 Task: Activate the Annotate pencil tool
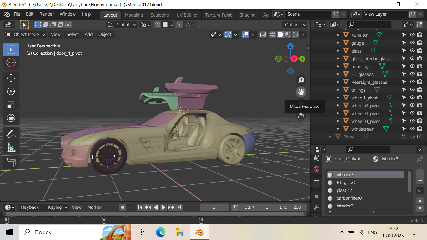(11, 133)
